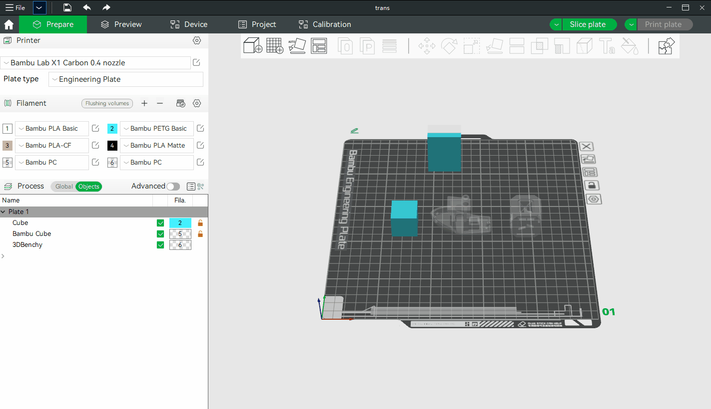Open the Plate type dropdown

126,79
